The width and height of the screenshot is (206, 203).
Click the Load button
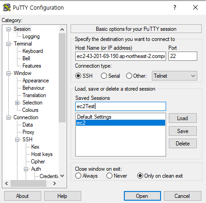click(x=183, y=118)
